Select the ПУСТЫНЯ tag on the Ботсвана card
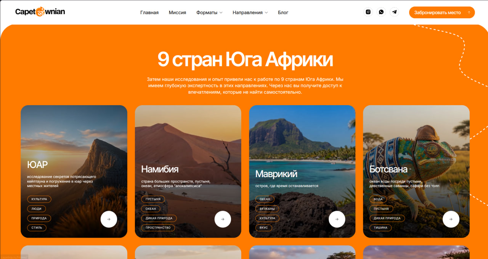Image resolution: width=488 pixels, height=259 pixels. pos(381,209)
